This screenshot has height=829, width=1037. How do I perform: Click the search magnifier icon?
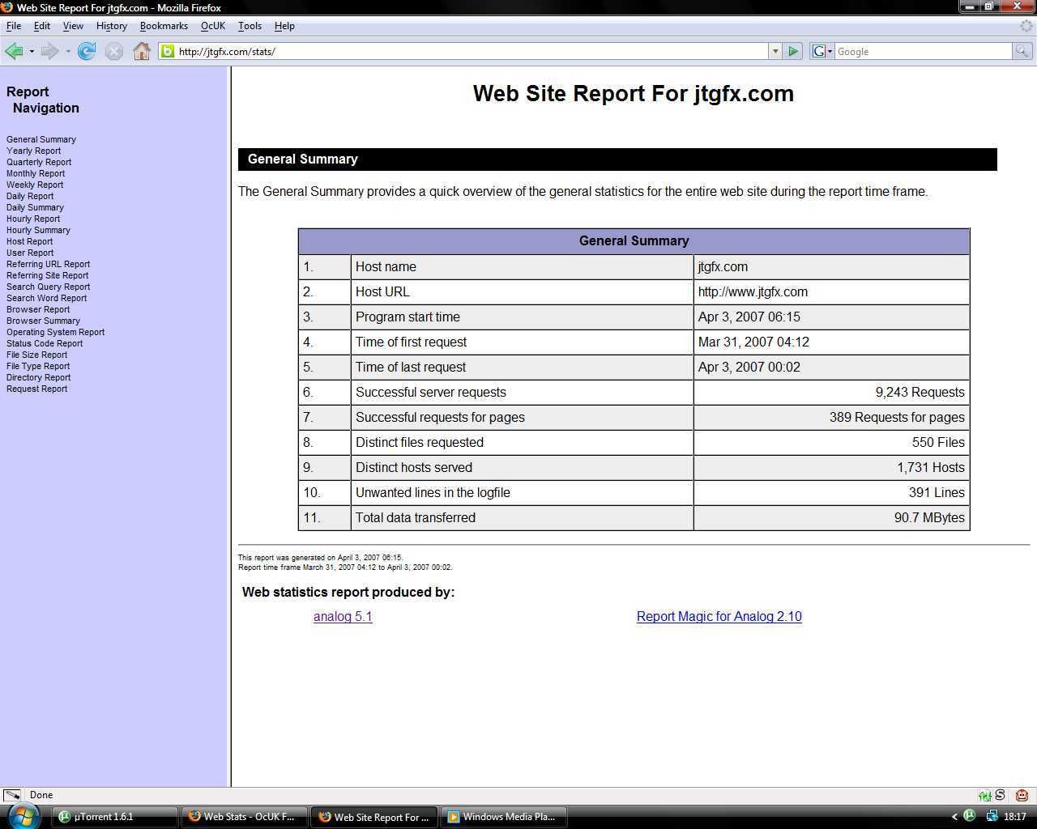coord(1022,51)
